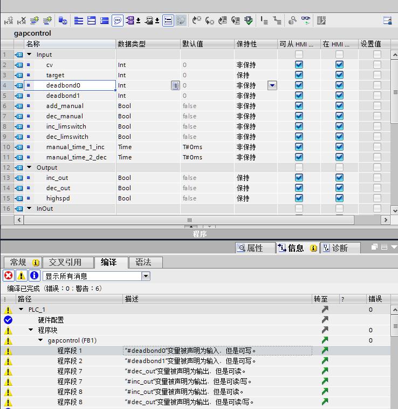Toggle HMI visible checkbox for target row
The width and height of the screenshot is (398, 409).
pyautogui.click(x=339, y=75)
